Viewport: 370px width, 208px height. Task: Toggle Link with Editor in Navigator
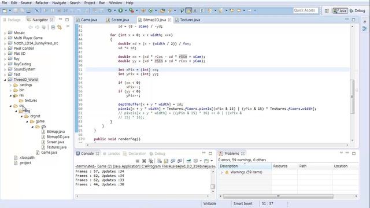pos(60,27)
